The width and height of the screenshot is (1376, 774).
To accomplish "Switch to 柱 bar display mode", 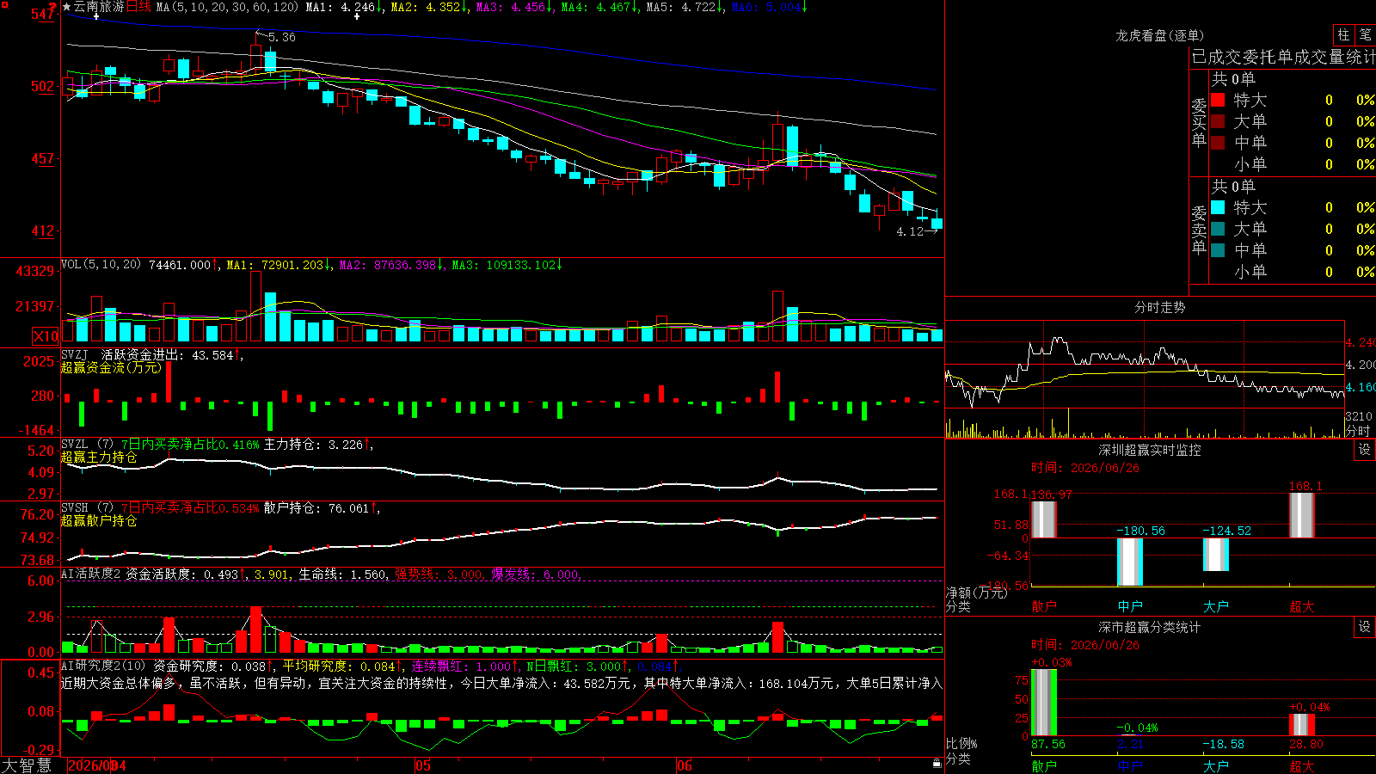I will click(x=1343, y=34).
